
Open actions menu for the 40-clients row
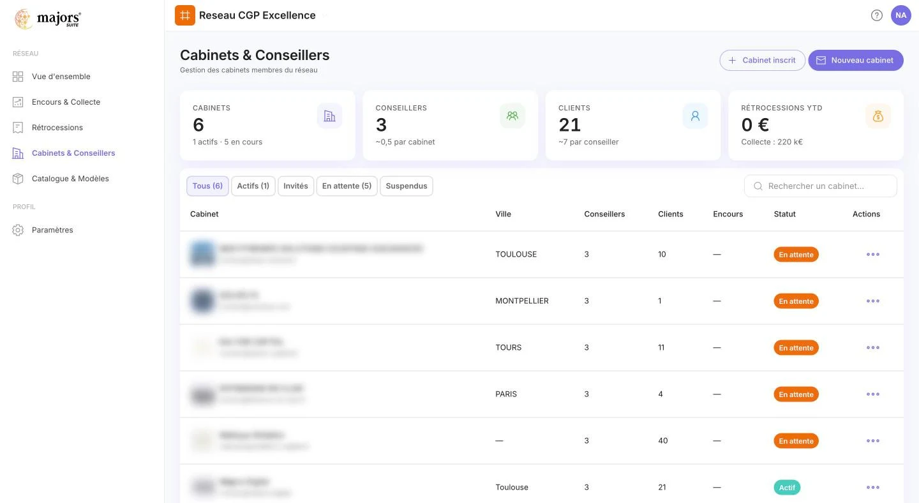pos(873,441)
